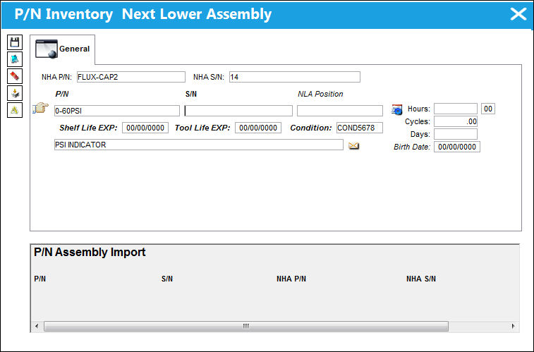Click the Days input field

coord(456,134)
